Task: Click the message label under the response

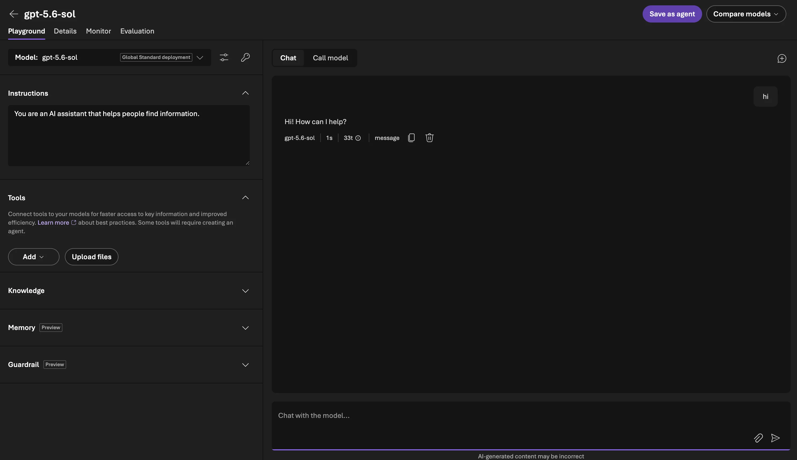Action: (x=387, y=138)
